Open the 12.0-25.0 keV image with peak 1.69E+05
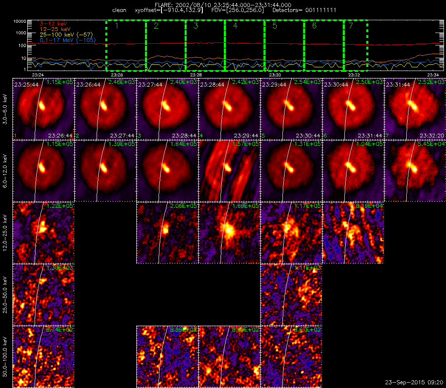The height and width of the screenshot is (388, 446). [x=229, y=233]
